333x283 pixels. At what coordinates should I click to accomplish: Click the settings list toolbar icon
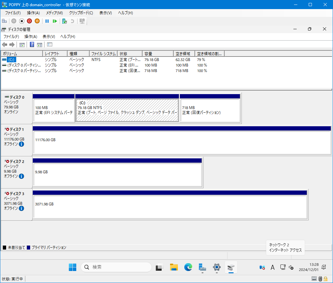click(50, 44)
